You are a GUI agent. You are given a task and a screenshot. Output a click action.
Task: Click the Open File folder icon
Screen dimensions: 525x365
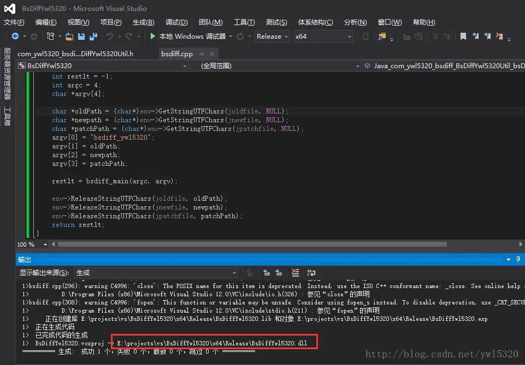(x=69, y=37)
